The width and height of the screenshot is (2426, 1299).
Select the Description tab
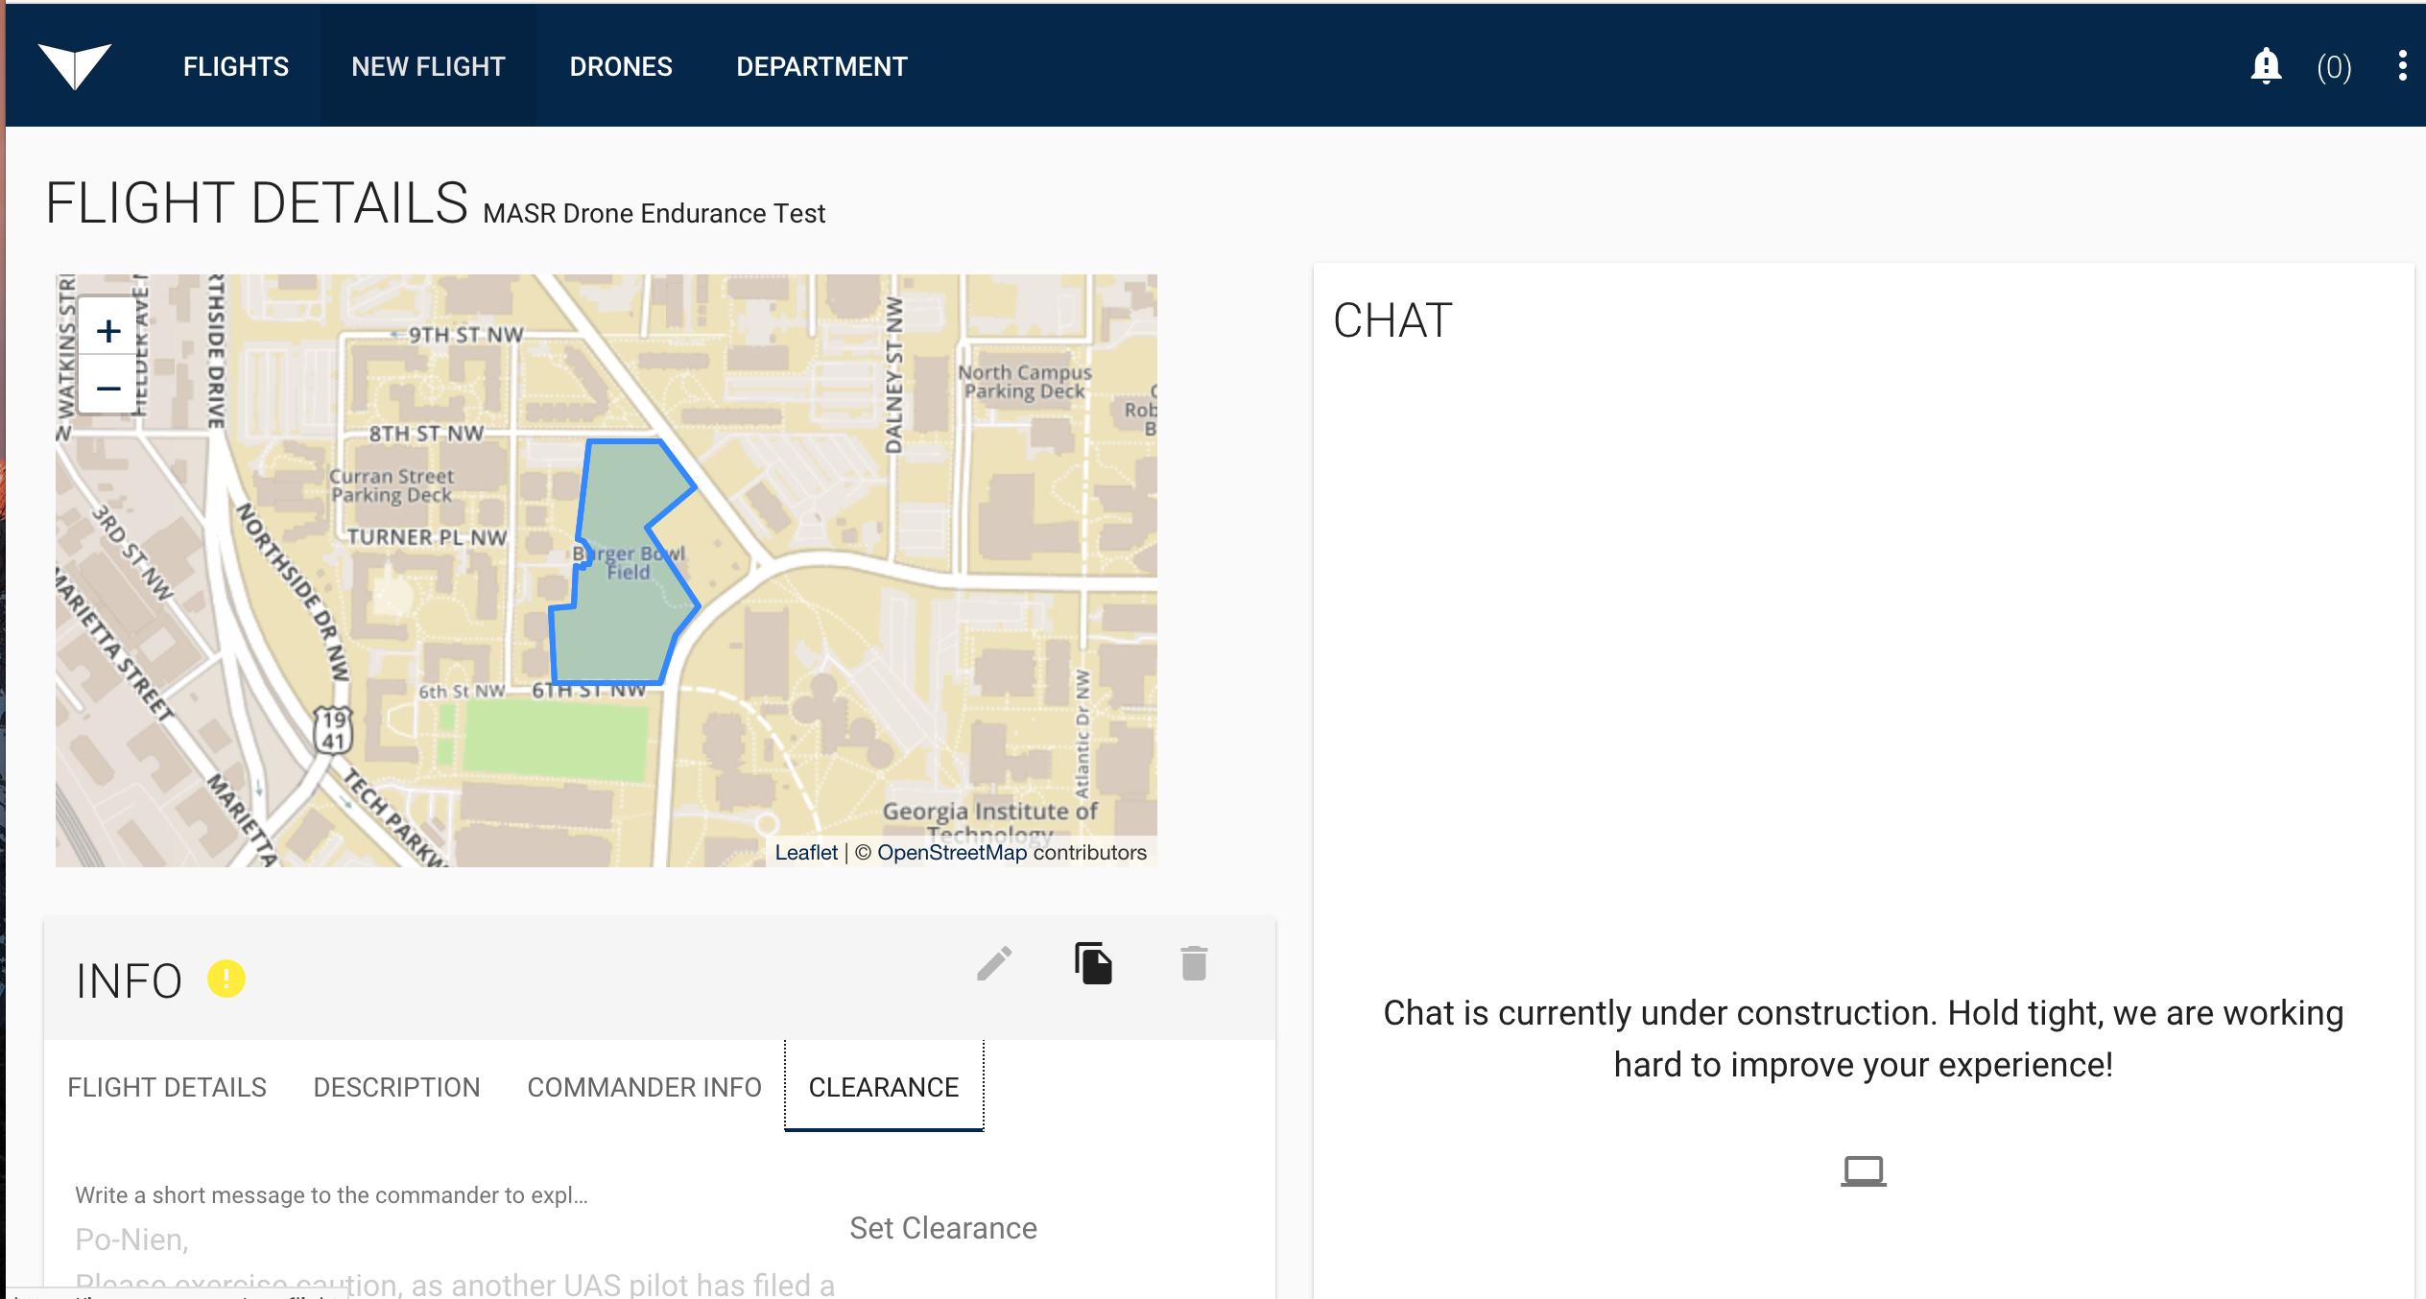click(x=396, y=1087)
